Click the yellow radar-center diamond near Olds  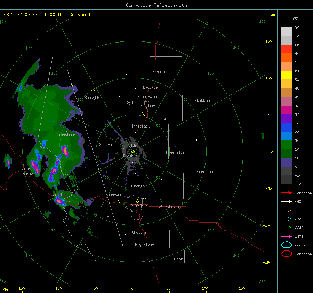point(133,152)
